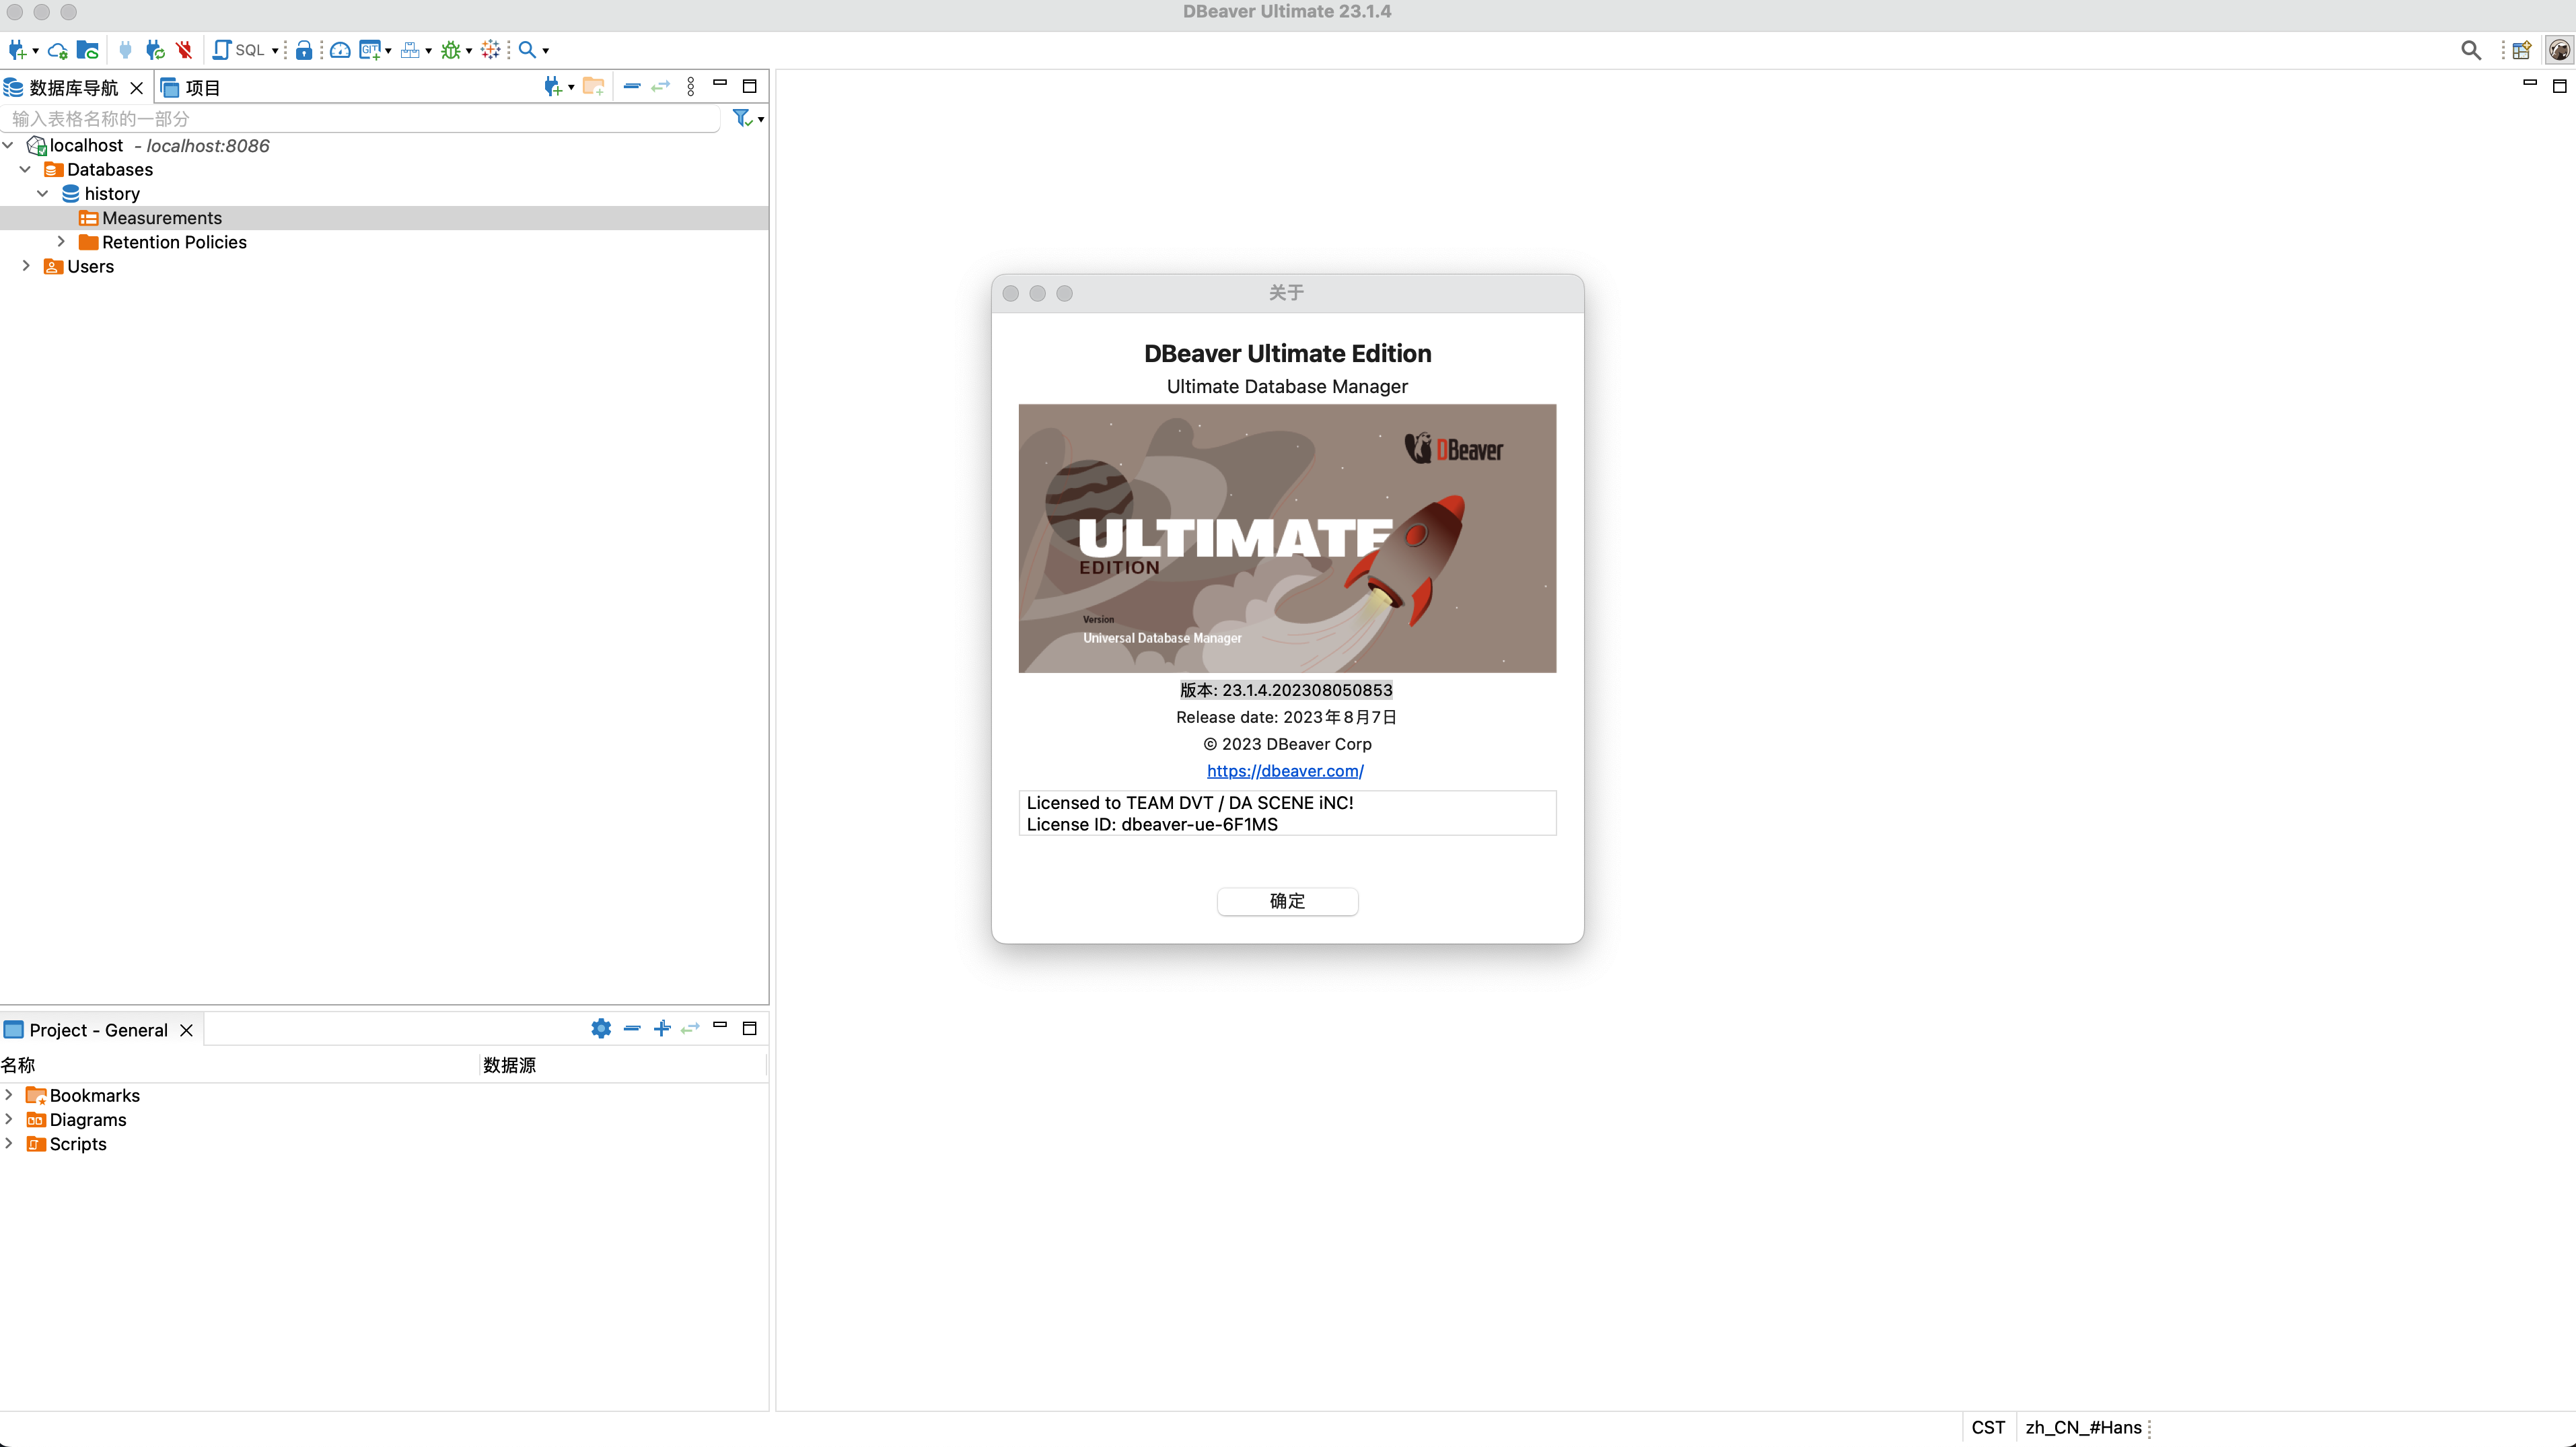
Task: Start the debug bug icon
Action: tap(452, 49)
